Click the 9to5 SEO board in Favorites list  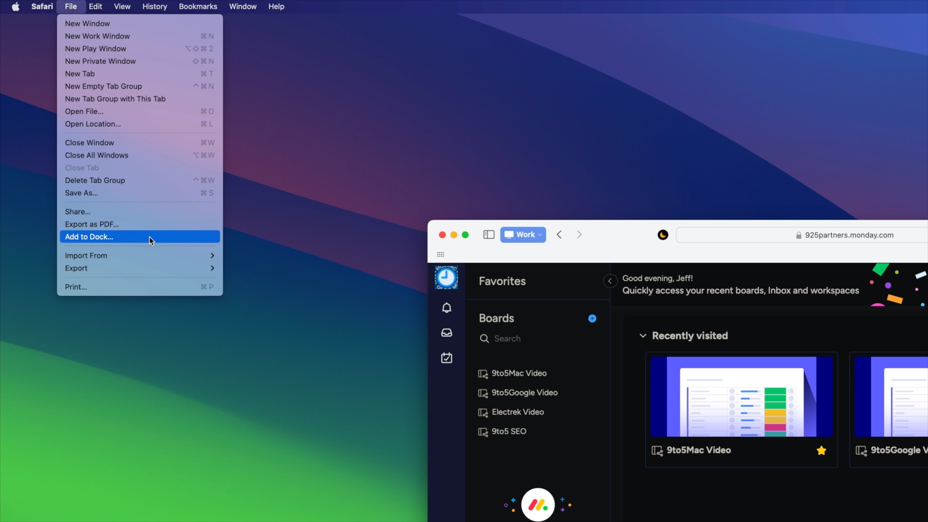tap(508, 432)
